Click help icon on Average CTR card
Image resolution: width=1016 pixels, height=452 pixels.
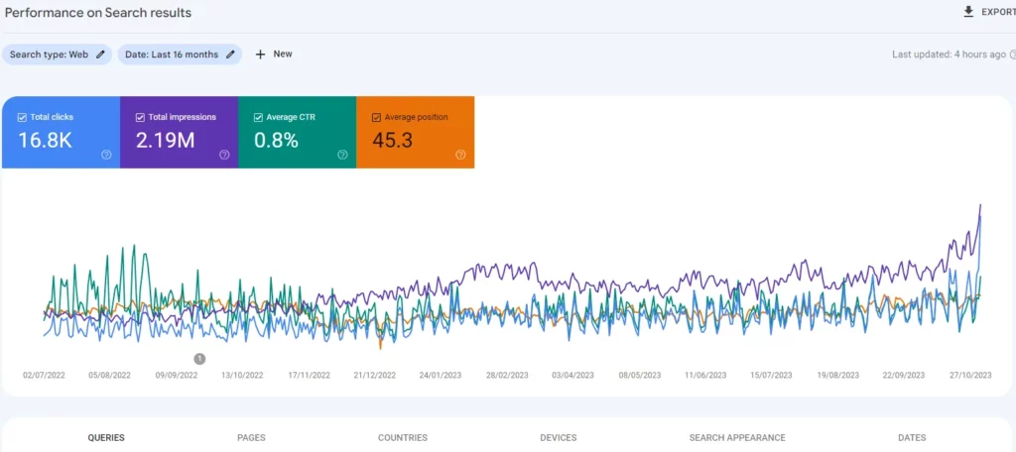pos(342,155)
